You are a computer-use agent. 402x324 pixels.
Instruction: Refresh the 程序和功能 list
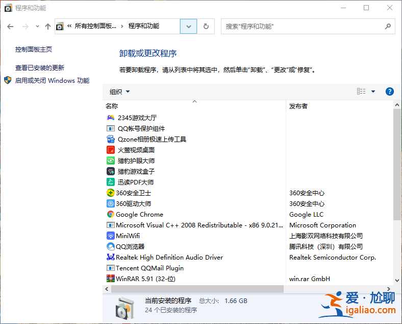[x=206, y=26]
